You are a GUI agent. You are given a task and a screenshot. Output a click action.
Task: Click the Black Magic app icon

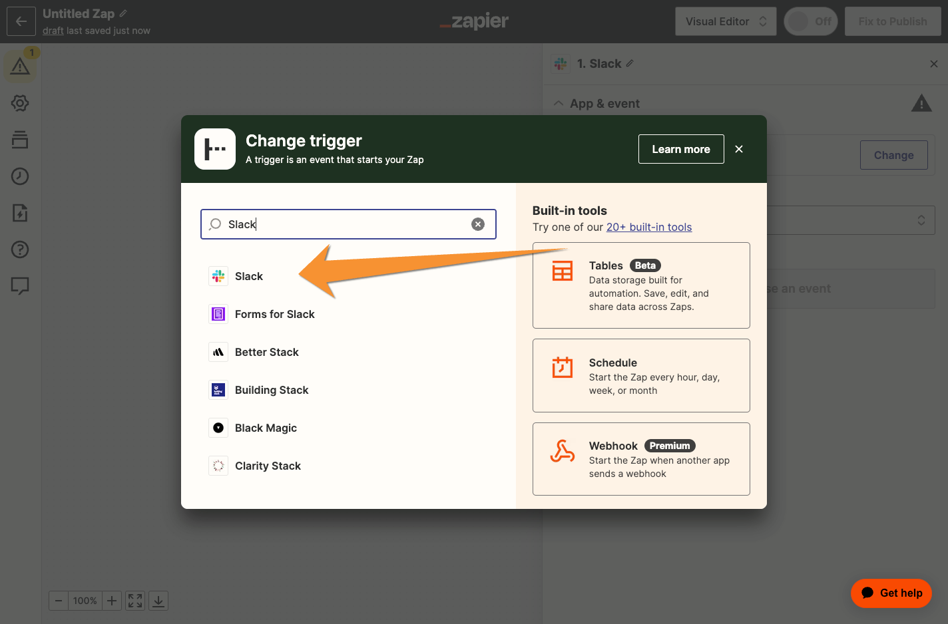pos(218,428)
